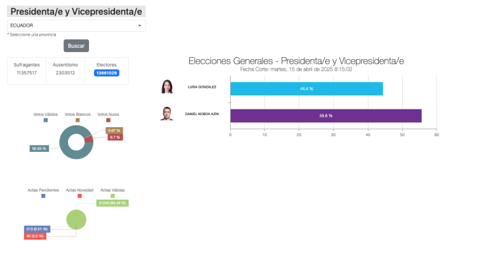Click the blue 44.4 % bar
This screenshot has width=488, height=260.
306,89
